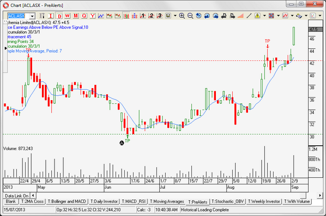Expand the panel using the small black arrow
This screenshot has height=216, width=326.
point(5,48)
